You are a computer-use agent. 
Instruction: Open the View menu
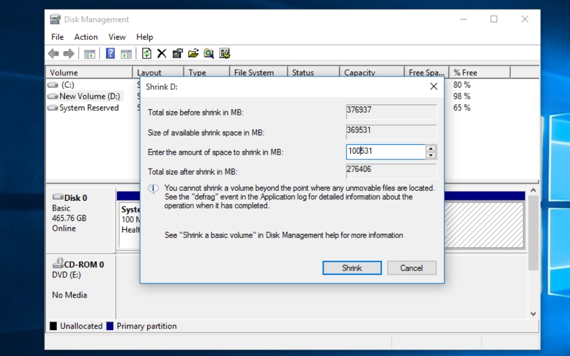pyautogui.click(x=117, y=37)
